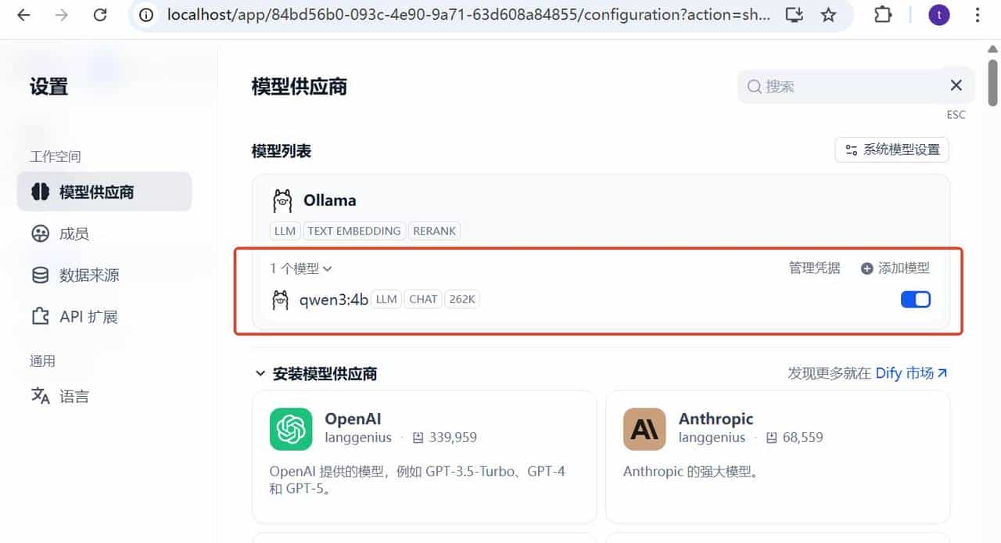Click the page vertical scrollbar
The width and height of the screenshot is (1001, 543).
tap(993, 82)
